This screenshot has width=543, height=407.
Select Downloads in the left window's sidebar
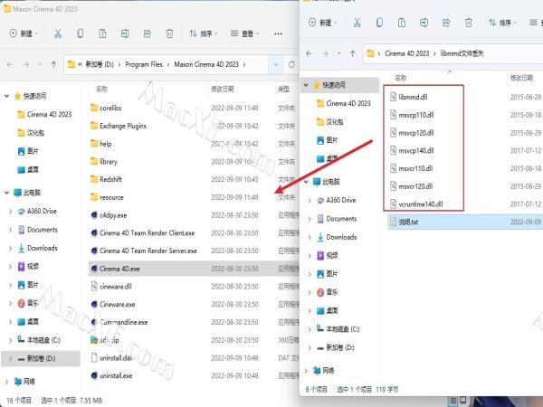point(42,248)
